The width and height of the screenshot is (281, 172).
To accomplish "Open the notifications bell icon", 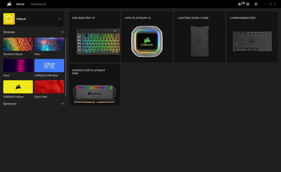I will coord(239,4).
